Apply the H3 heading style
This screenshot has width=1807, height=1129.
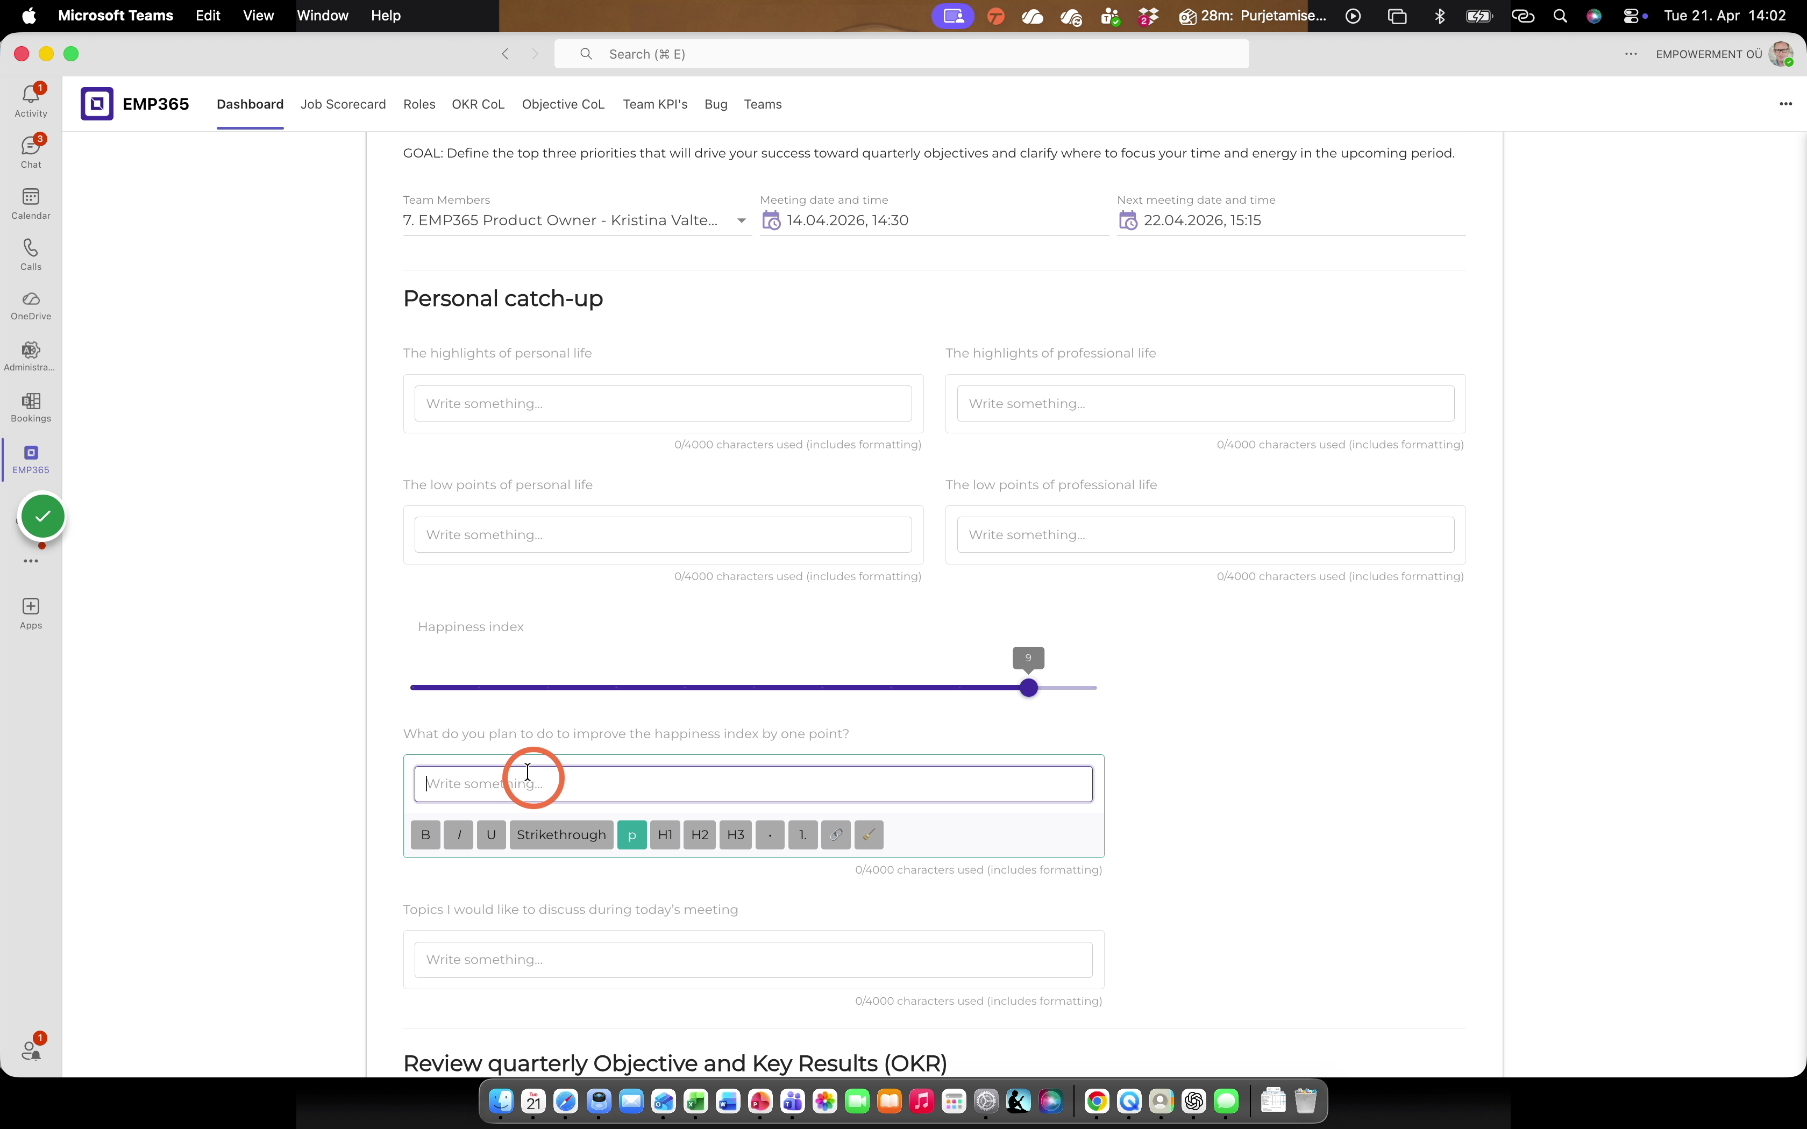click(x=736, y=835)
